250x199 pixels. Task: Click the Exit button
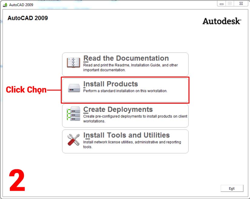(232, 188)
